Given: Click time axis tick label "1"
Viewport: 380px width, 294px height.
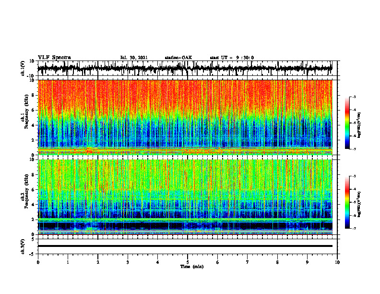Looking at the screenshot, I should click(x=68, y=262).
